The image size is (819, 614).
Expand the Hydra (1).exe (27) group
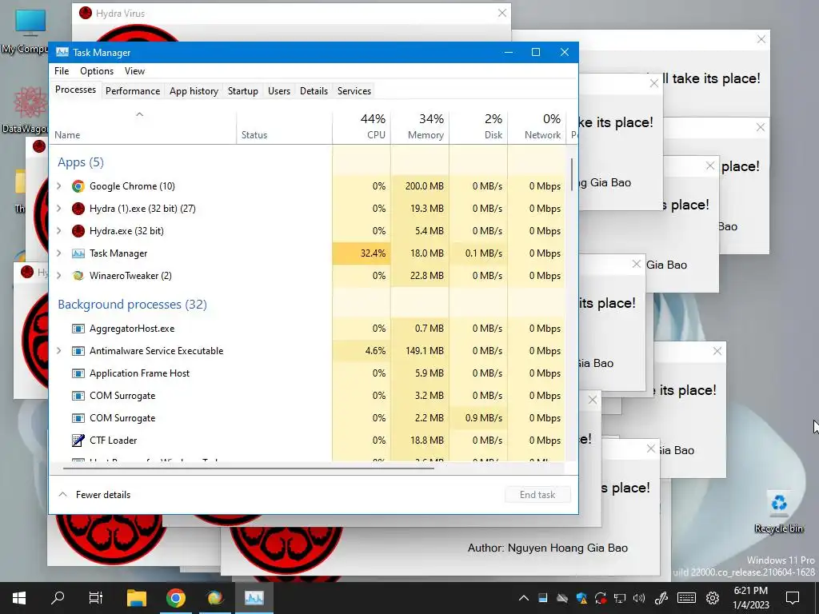pyautogui.click(x=59, y=209)
